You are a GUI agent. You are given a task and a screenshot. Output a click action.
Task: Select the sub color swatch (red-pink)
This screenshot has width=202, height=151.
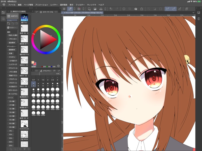pos(35,64)
